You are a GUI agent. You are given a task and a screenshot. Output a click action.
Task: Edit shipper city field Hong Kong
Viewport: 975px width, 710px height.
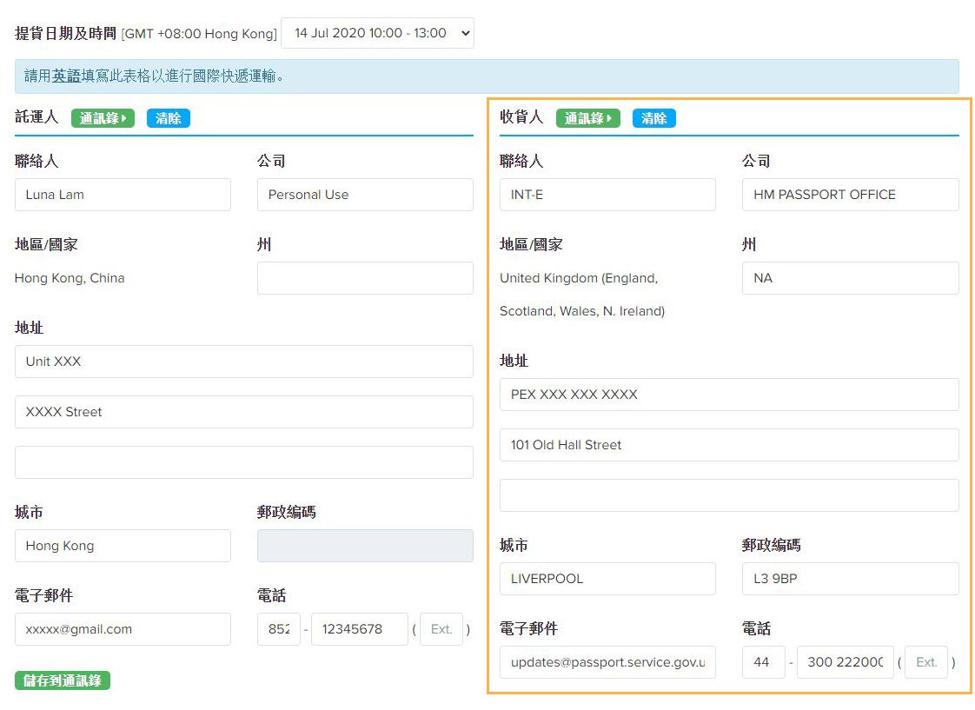point(123,546)
